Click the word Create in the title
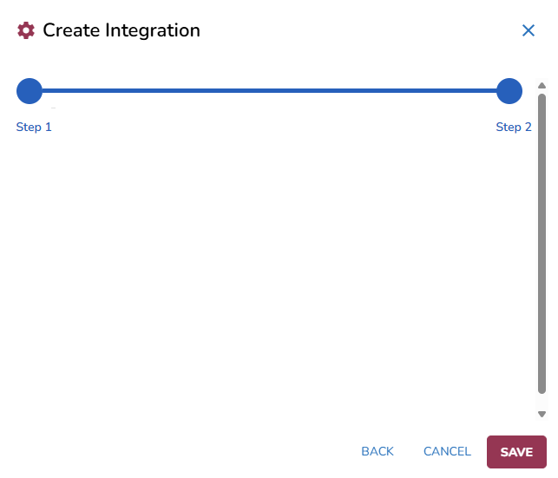 point(71,30)
